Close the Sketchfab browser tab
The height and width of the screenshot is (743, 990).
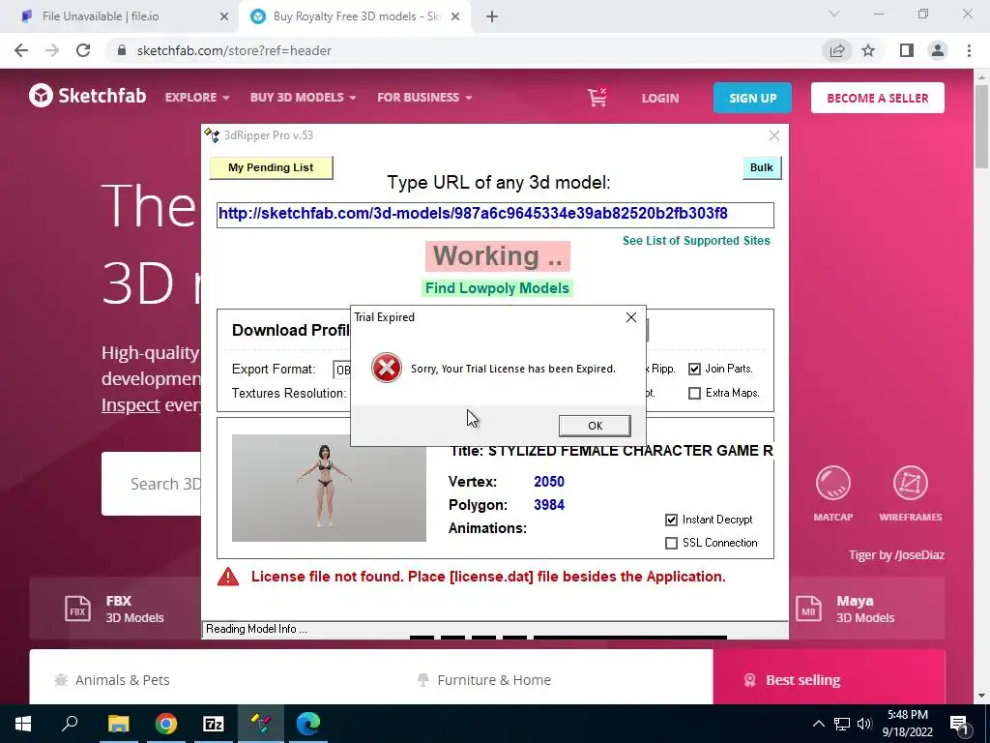pos(455,16)
